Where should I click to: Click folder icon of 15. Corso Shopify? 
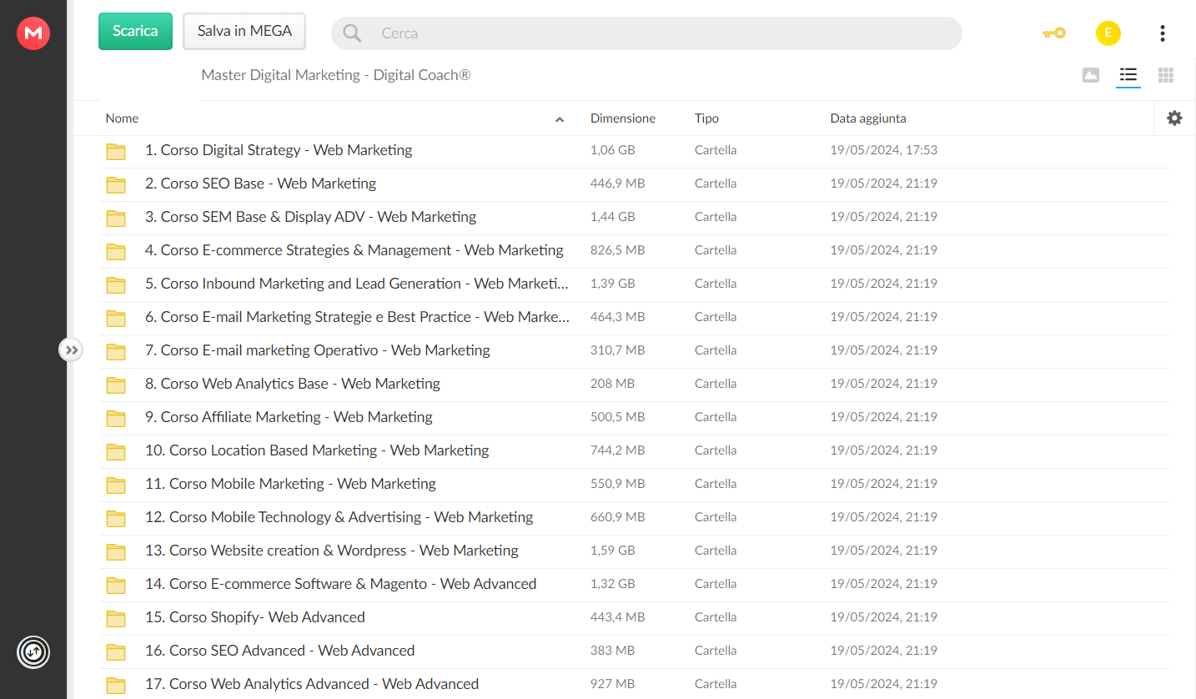coord(116,618)
